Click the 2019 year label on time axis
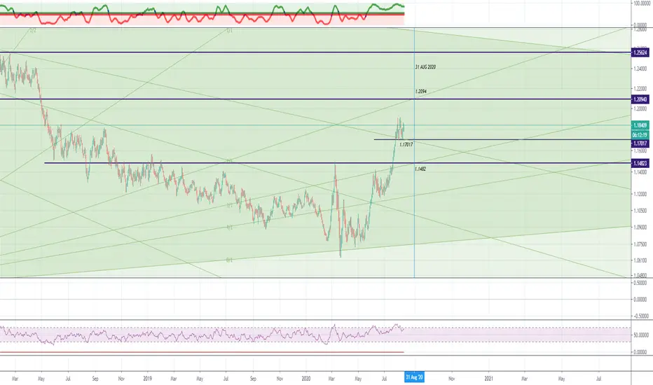Image resolution: width=653 pixels, height=385 pixels. click(x=147, y=379)
